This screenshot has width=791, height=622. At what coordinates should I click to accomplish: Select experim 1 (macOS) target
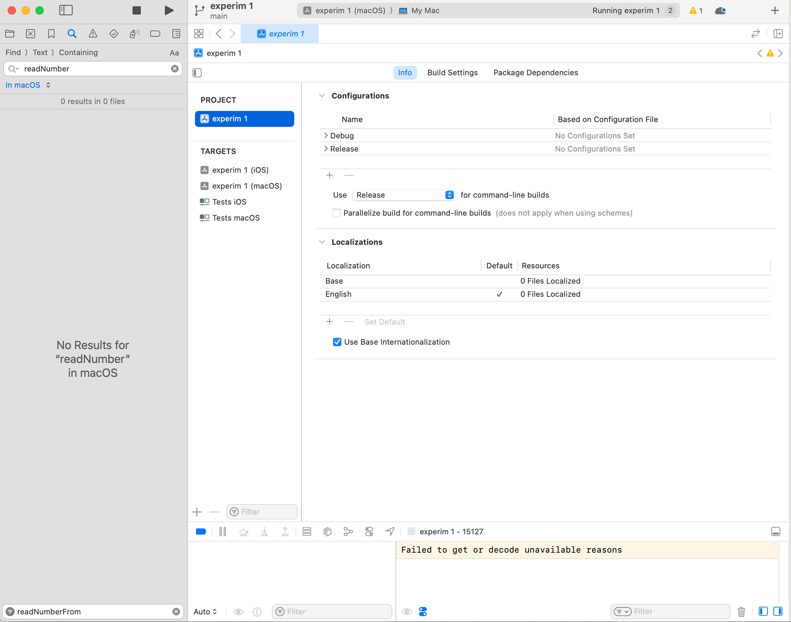point(241,186)
